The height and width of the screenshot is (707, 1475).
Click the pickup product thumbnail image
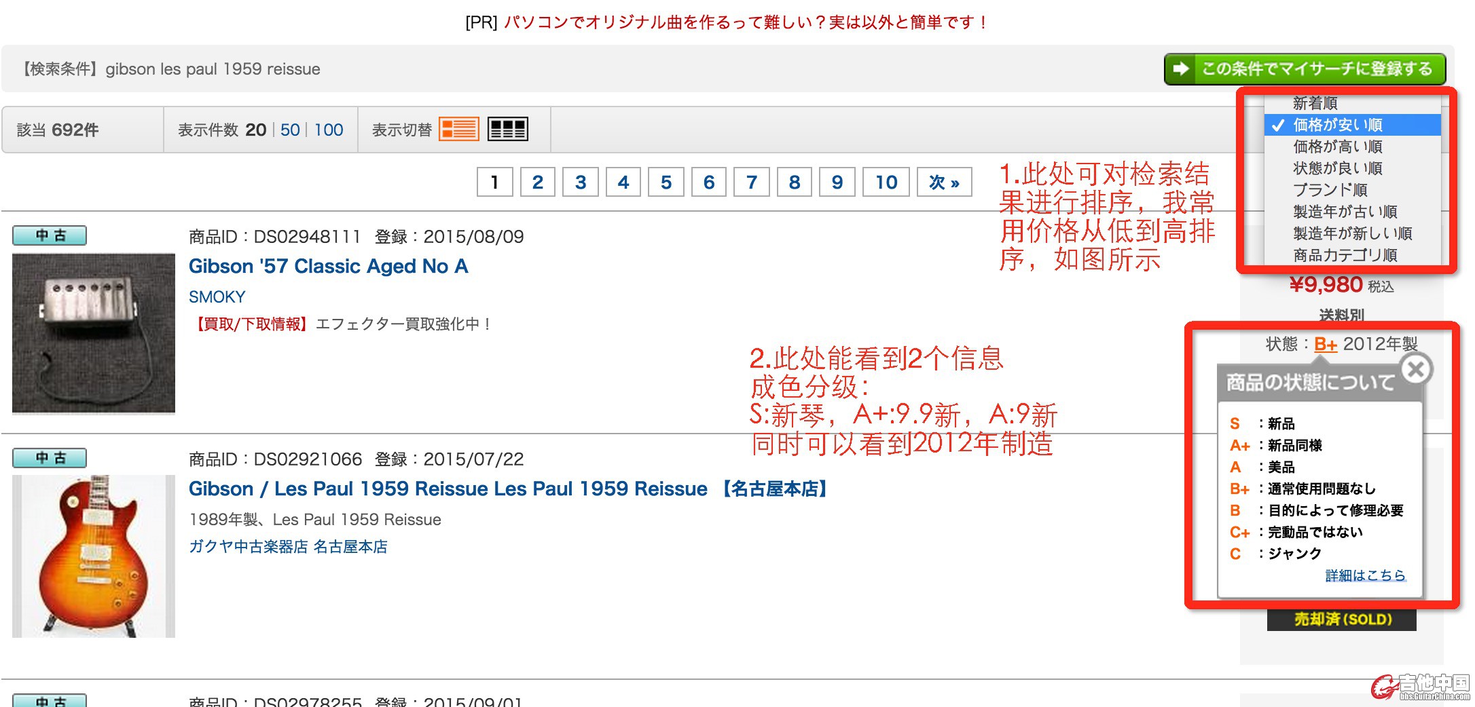94,333
